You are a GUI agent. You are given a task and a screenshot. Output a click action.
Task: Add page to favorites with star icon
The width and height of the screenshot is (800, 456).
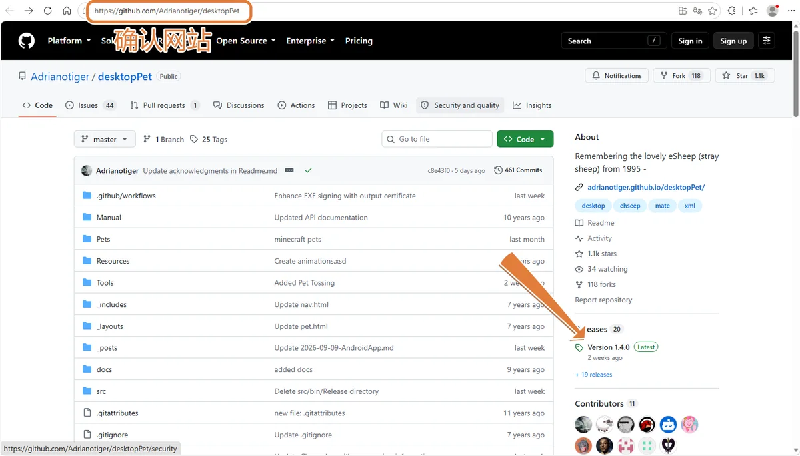tap(713, 11)
